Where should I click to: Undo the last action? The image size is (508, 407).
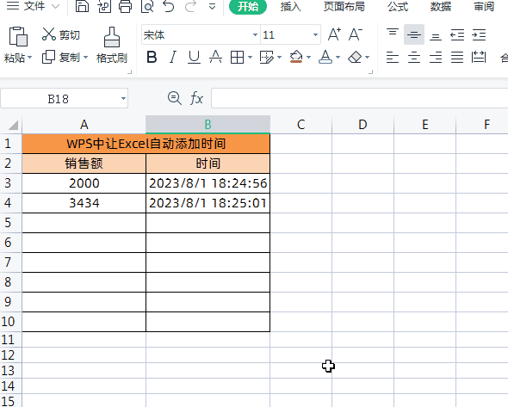click(169, 6)
